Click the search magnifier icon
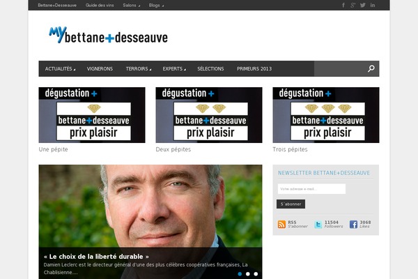This screenshot has height=279, width=418. (x=371, y=68)
